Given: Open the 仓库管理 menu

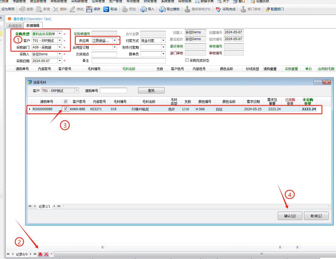Looking at the screenshot, I should click(x=98, y=1).
